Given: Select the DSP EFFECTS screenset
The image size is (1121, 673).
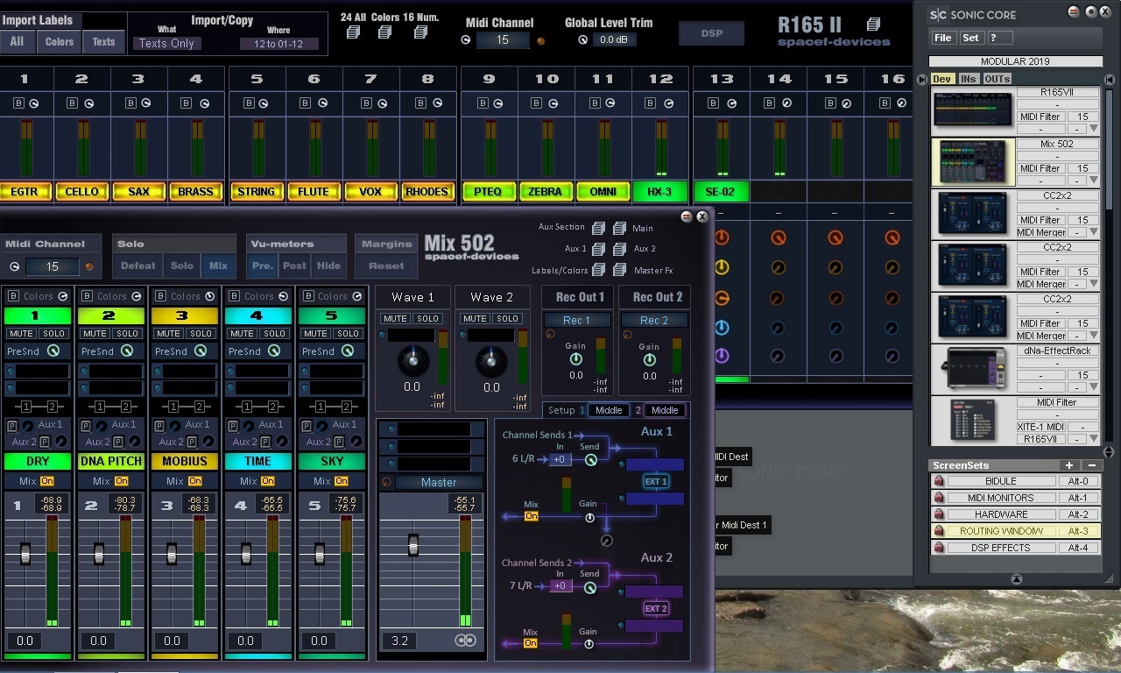Looking at the screenshot, I should coord(1001,548).
